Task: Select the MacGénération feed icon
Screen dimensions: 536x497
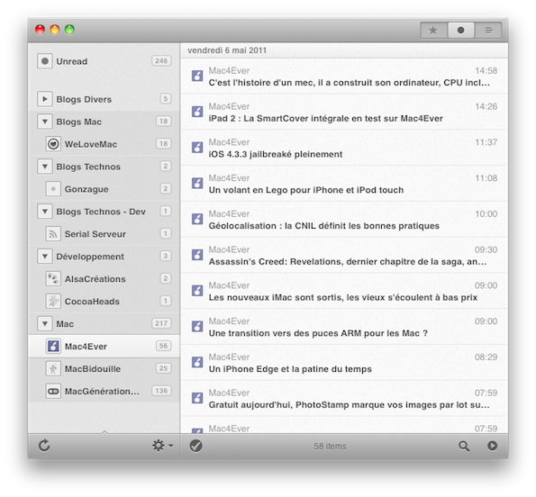Action: click(53, 391)
